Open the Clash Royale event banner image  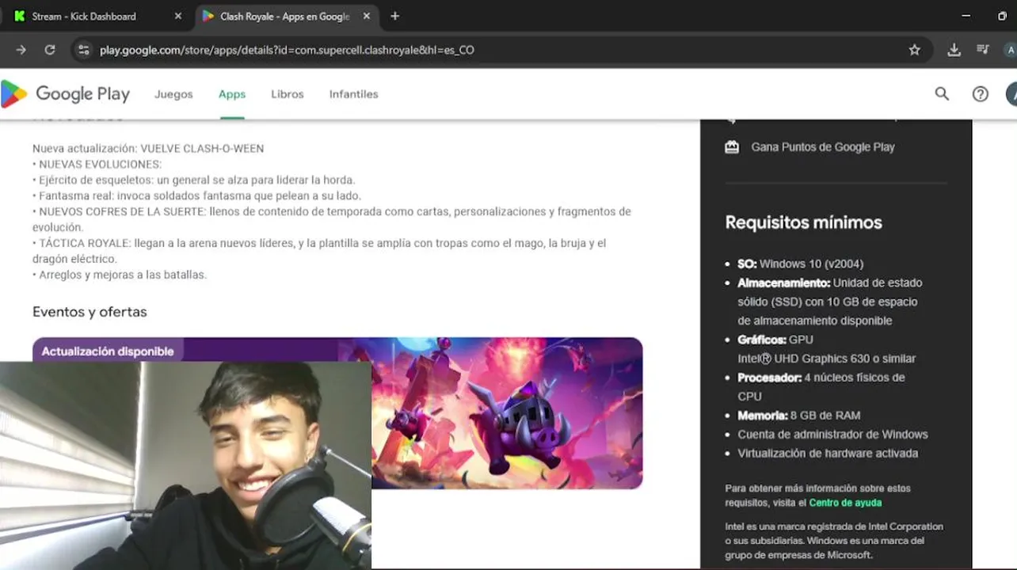[337, 413]
